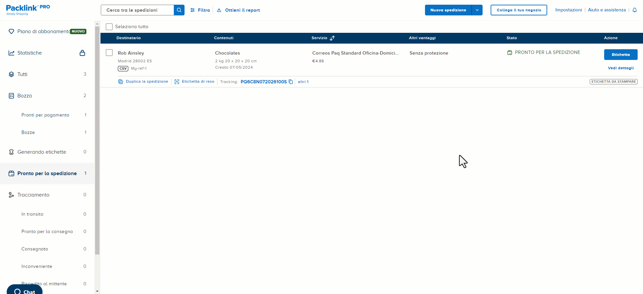
Task: Open tracking number PQ6C8N072026100S
Action: [x=264, y=82]
